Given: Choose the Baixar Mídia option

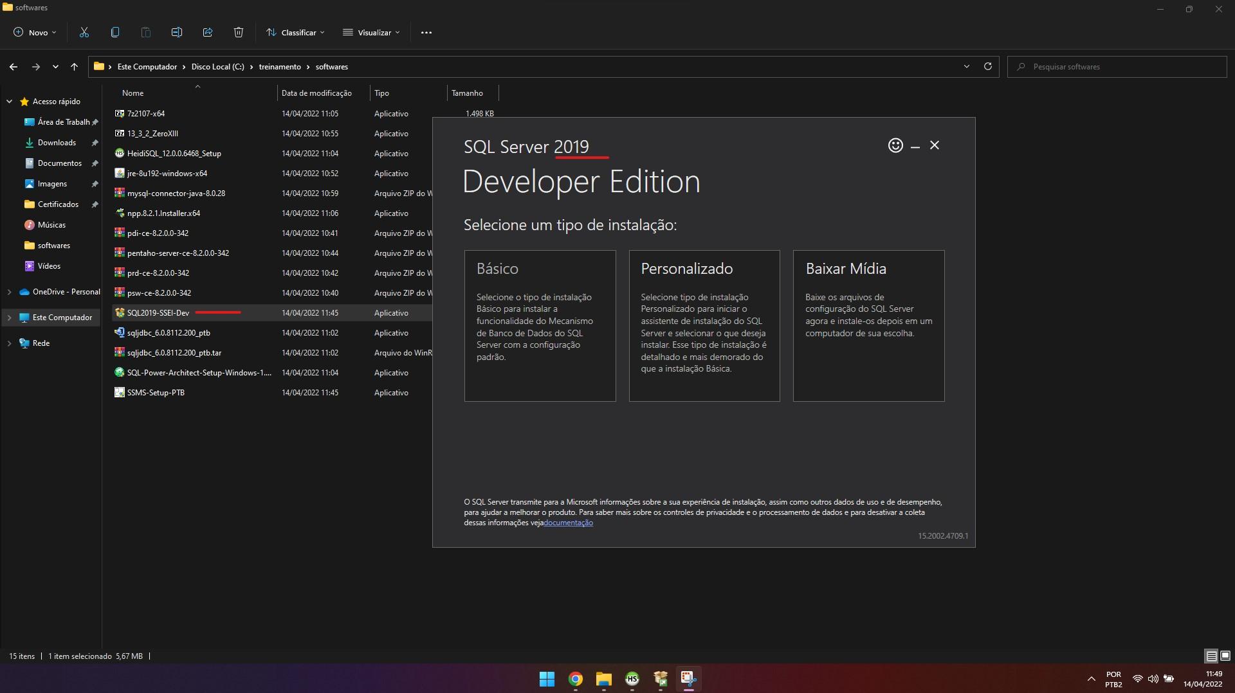Looking at the screenshot, I should [868, 325].
